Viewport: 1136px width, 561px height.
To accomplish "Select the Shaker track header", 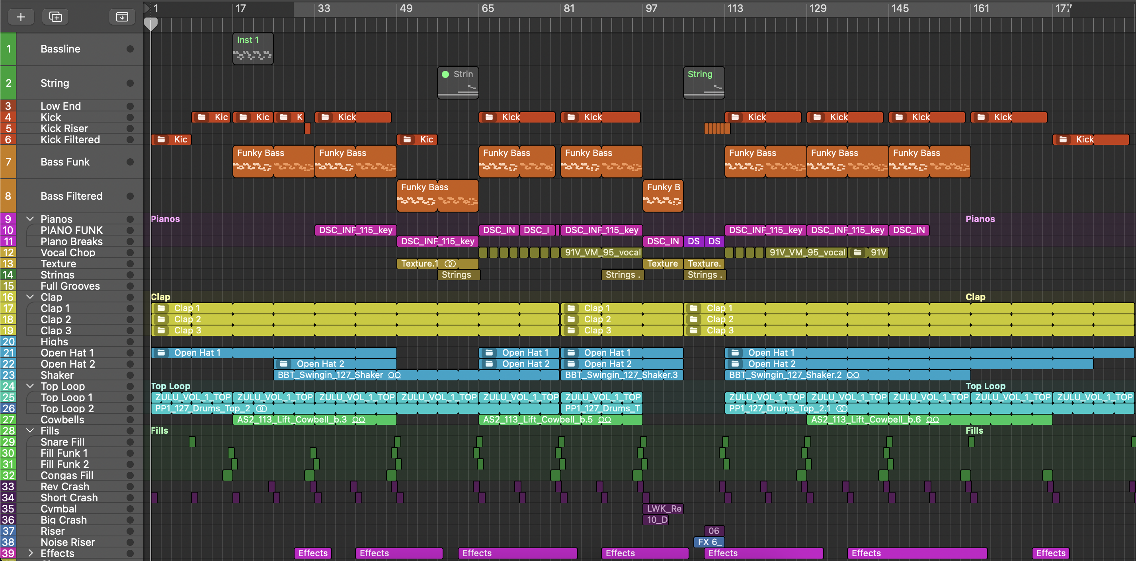I will tap(57, 375).
